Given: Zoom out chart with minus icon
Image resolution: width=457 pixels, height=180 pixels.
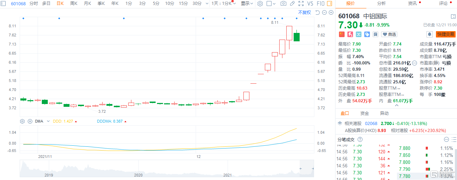Looking at the screenshot, I should 324,13.
